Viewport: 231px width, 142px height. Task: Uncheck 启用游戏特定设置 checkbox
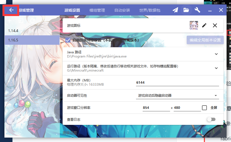coord(68,40)
